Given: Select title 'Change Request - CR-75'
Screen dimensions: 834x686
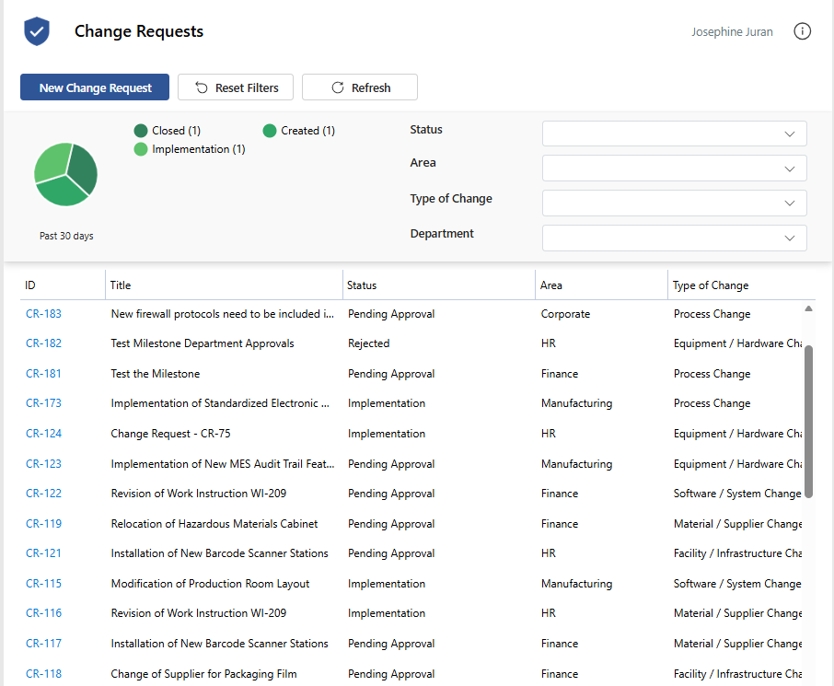Looking at the screenshot, I should (x=170, y=434).
